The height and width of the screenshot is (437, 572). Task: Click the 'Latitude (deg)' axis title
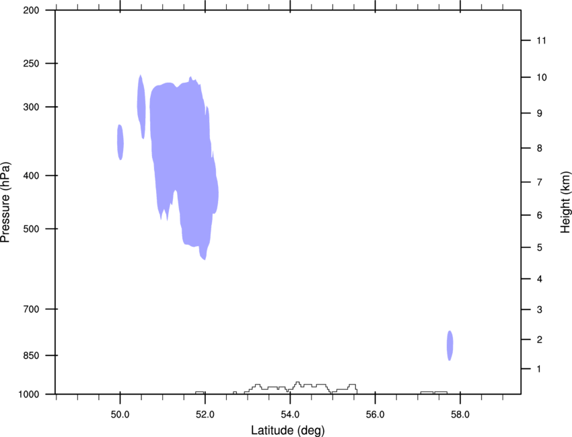(x=288, y=430)
